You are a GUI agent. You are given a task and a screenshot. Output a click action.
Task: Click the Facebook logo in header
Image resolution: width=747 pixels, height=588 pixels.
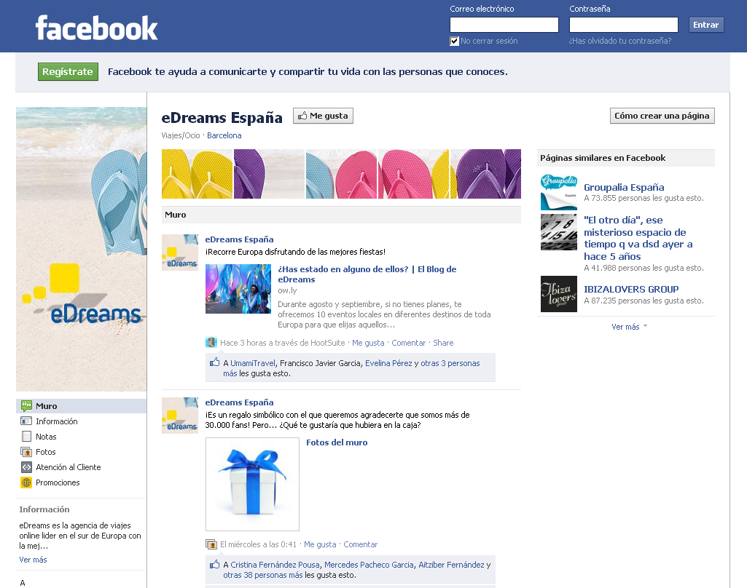pyautogui.click(x=96, y=28)
